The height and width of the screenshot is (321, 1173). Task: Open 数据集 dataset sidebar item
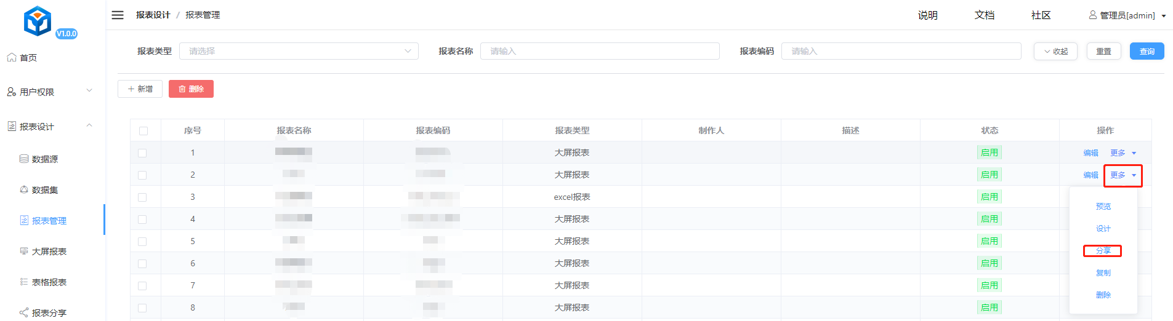point(44,190)
